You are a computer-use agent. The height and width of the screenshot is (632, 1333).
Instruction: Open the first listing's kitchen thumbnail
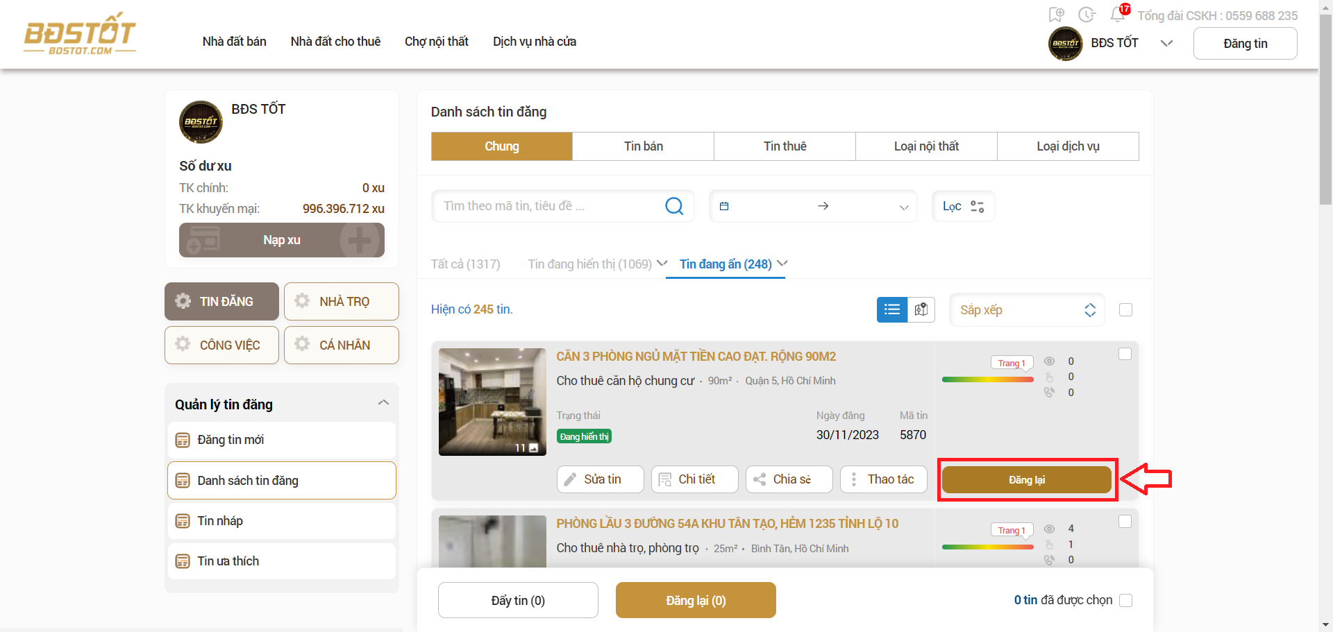pyautogui.click(x=492, y=402)
